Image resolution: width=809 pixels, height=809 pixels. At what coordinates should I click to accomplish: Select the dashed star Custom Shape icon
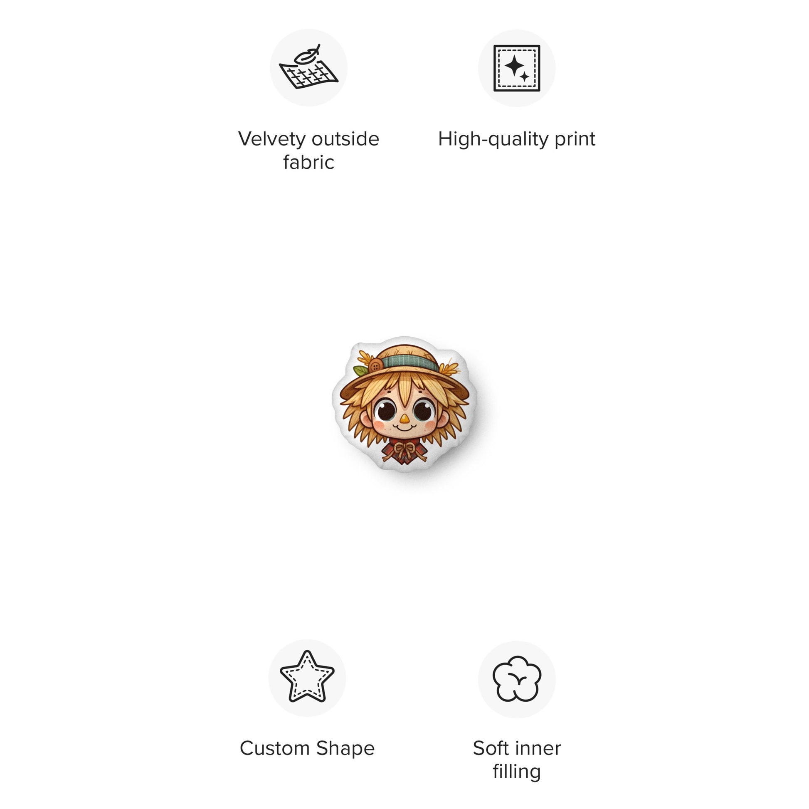click(307, 678)
